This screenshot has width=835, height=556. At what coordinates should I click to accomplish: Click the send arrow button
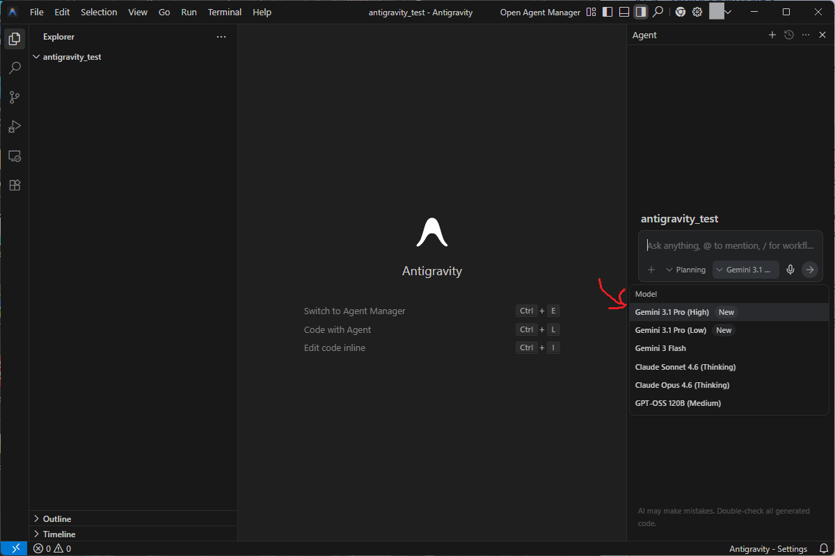pyautogui.click(x=809, y=270)
